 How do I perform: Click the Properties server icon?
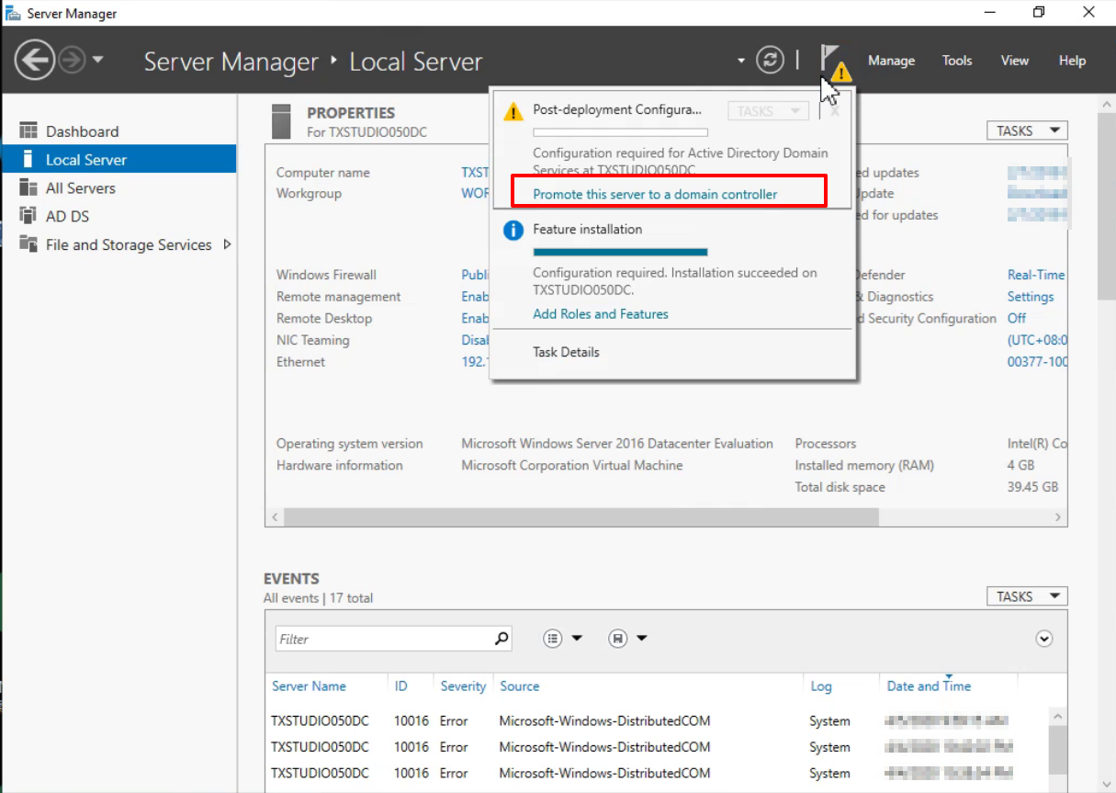point(282,121)
